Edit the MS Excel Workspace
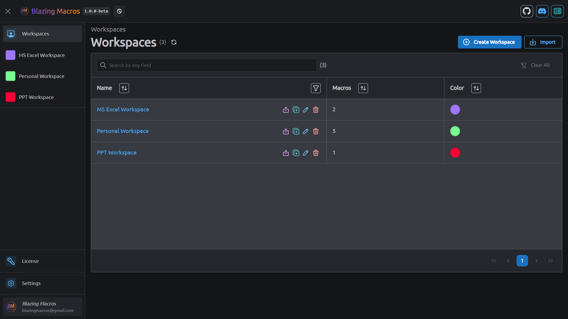The width and height of the screenshot is (568, 319). [x=306, y=110]
